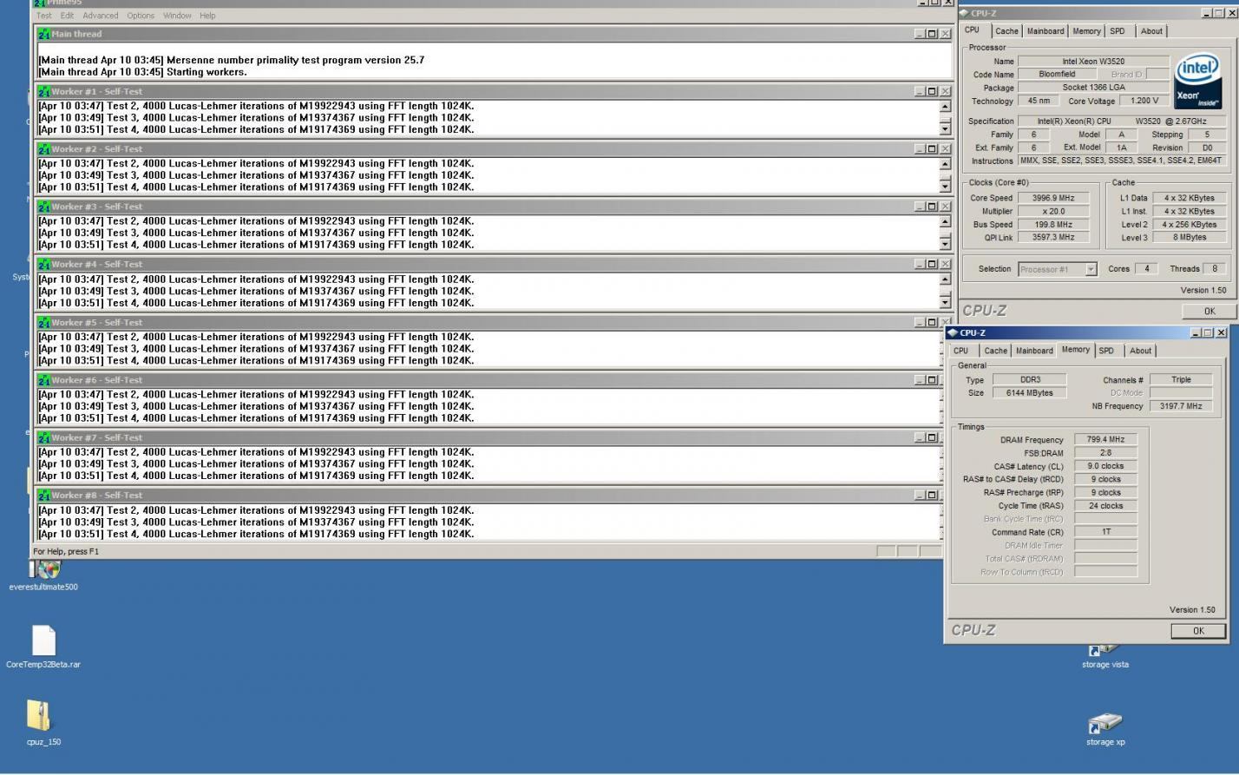Click the Multiplier x 20.0 value
The width and height of the screenshot is (1239, 775).
[x=1054, y=211]
